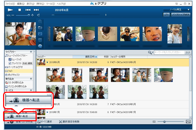Open the ノーマル再生 playback mode dropdown

tap(177, 10)
